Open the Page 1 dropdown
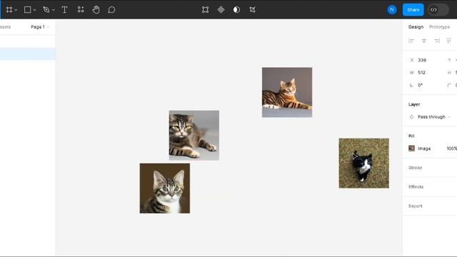The width and height of the screenshot is (457, 257). point(40,27)
